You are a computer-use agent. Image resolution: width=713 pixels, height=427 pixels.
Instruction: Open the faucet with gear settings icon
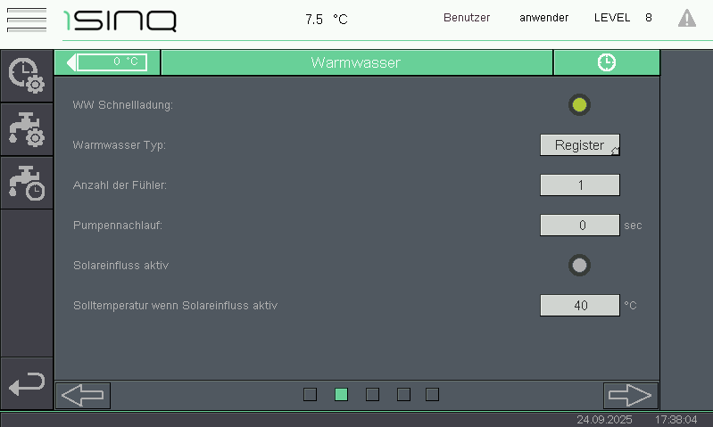pos(27,128)
